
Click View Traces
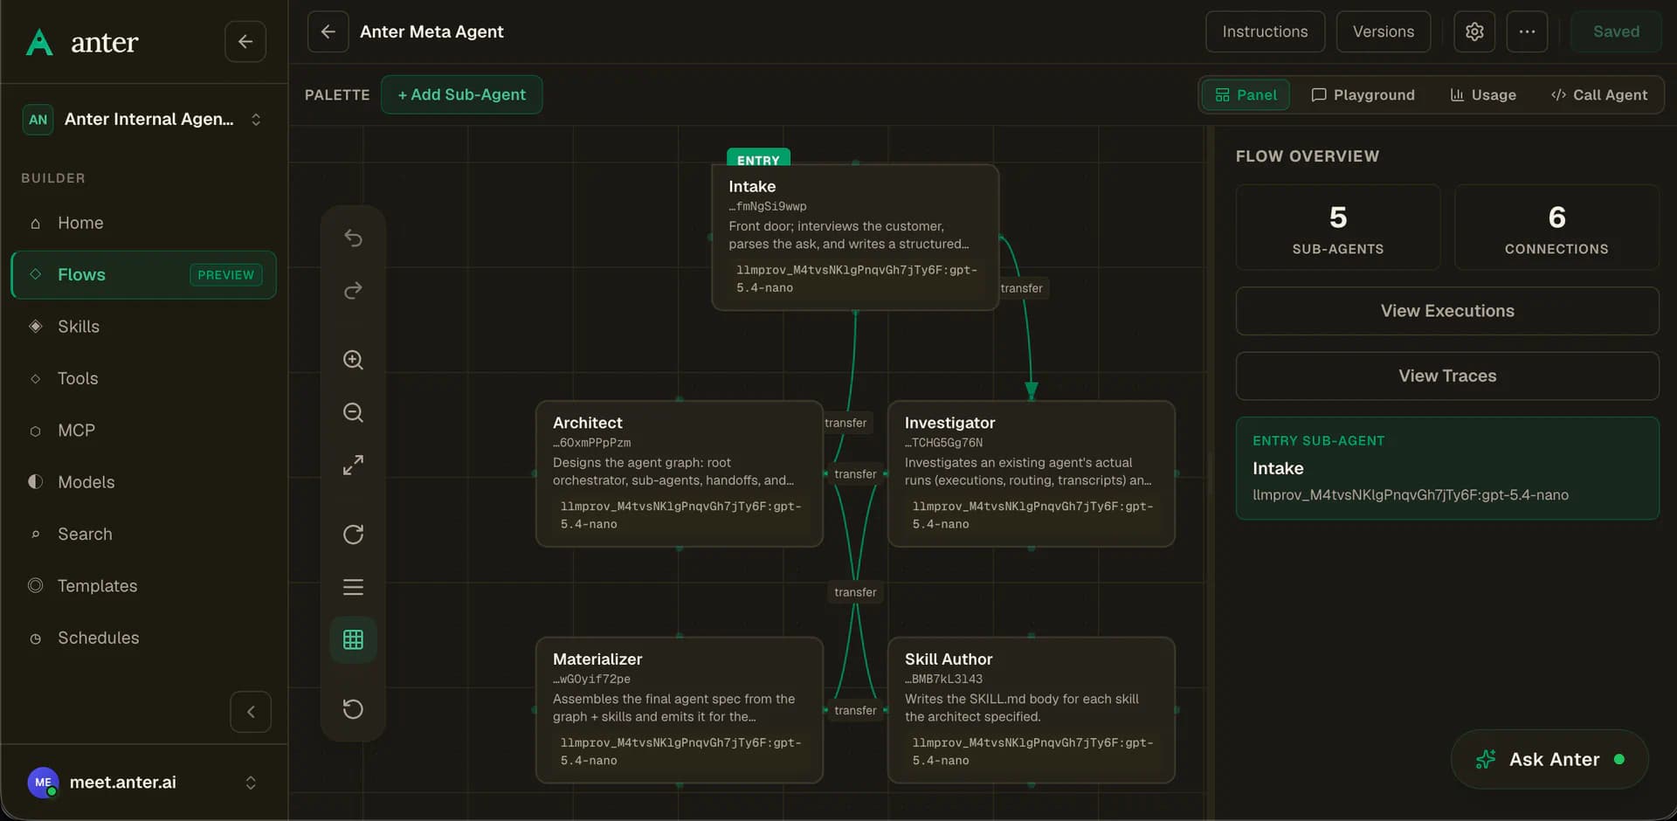(x=1447, y=376)
